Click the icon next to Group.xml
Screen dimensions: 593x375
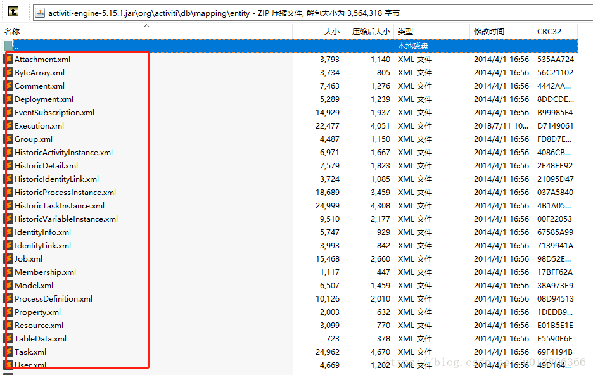(8, 139)
